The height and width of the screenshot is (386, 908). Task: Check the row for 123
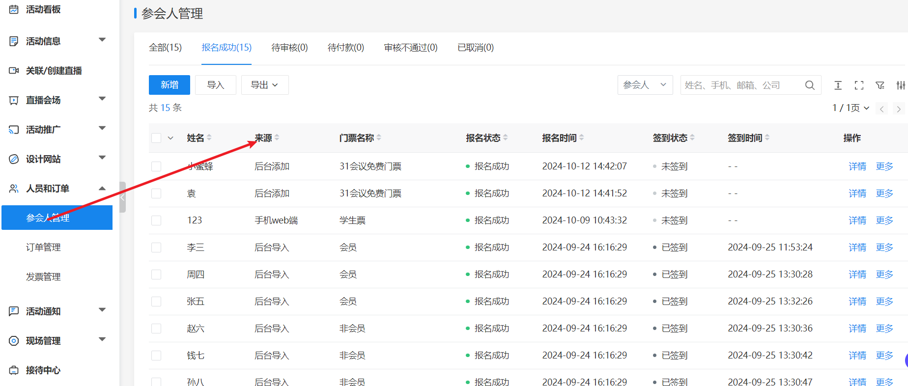tap(156, 221)
